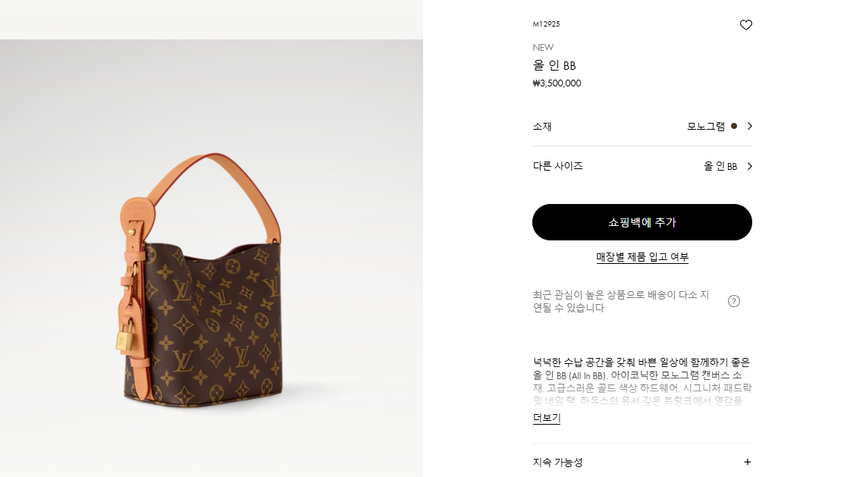The image size is (847, 477).
Task: Click the chevron arrow on 다른 사이즈 row
Action: pos(749,166)
